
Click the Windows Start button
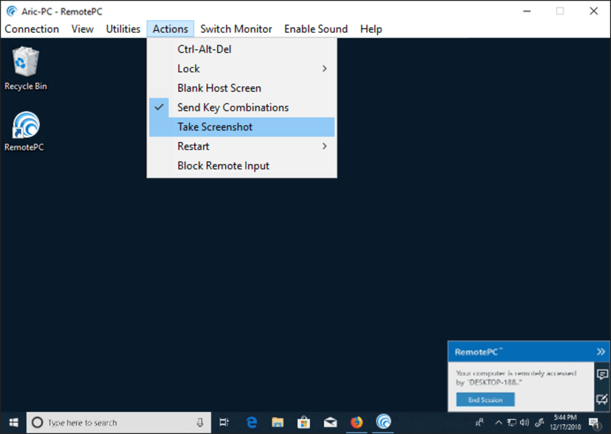(x=13, y=422)
